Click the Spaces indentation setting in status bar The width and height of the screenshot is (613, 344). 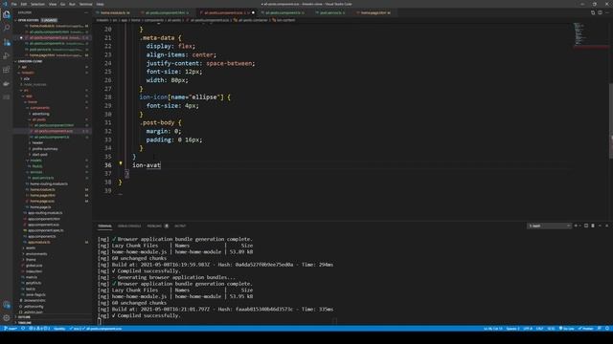tap(512, 329)
